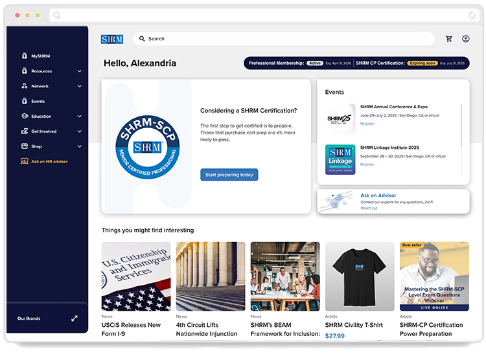Open the SHRM Linkage Institute thumbnail
Image resolution: width=486 pixels, height=356 pixels.
pyautogui.click(x=340, y=159)
